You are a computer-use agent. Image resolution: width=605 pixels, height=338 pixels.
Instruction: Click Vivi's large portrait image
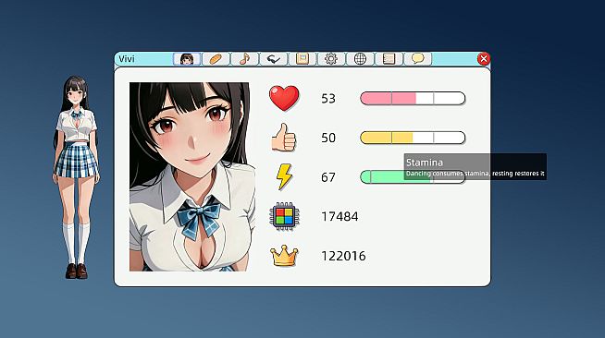click(x=190, y=176)
